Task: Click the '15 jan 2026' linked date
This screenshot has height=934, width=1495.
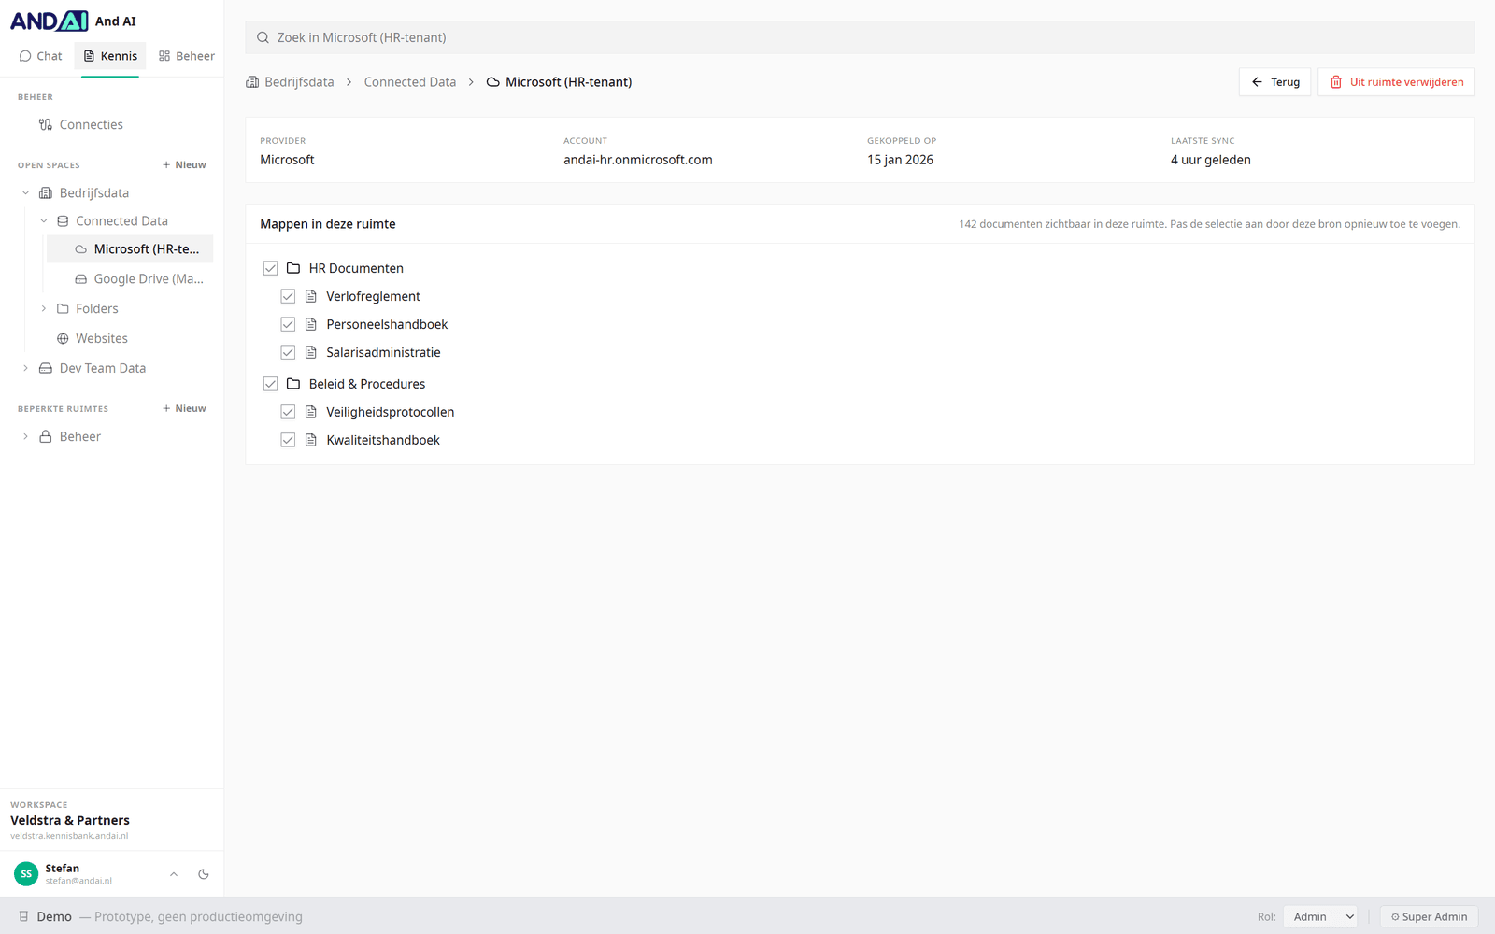Action: pos(901,160)
